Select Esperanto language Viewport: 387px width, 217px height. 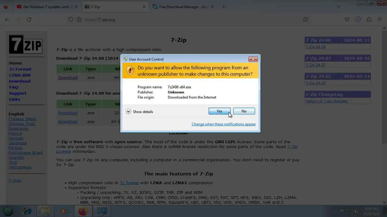click(x=18, y=128)
